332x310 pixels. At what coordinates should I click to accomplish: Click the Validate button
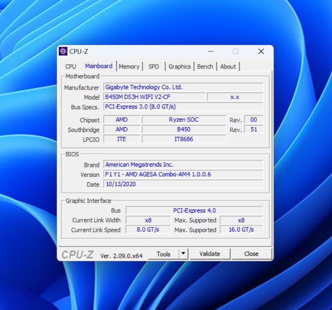point(210,254)
